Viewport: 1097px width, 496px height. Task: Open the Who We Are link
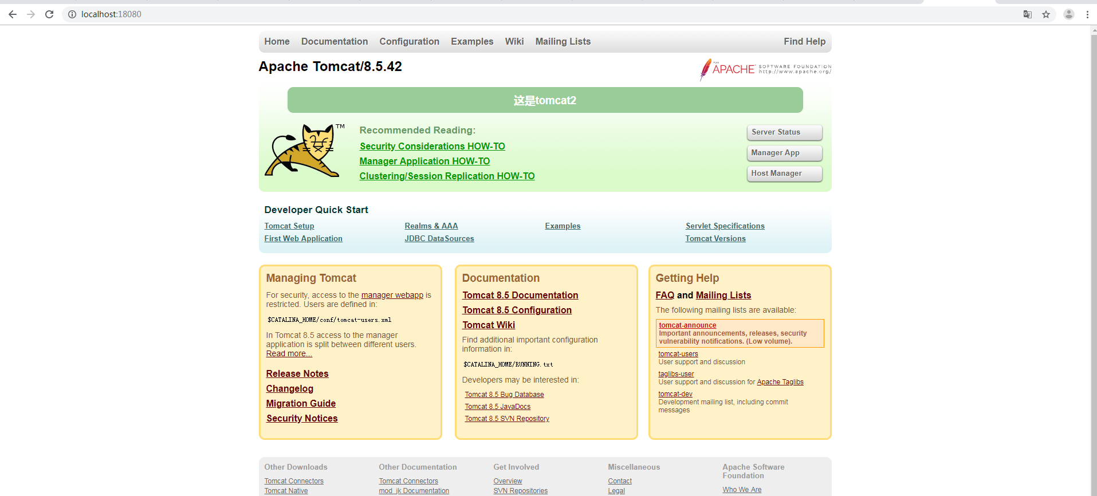(742, 490)
